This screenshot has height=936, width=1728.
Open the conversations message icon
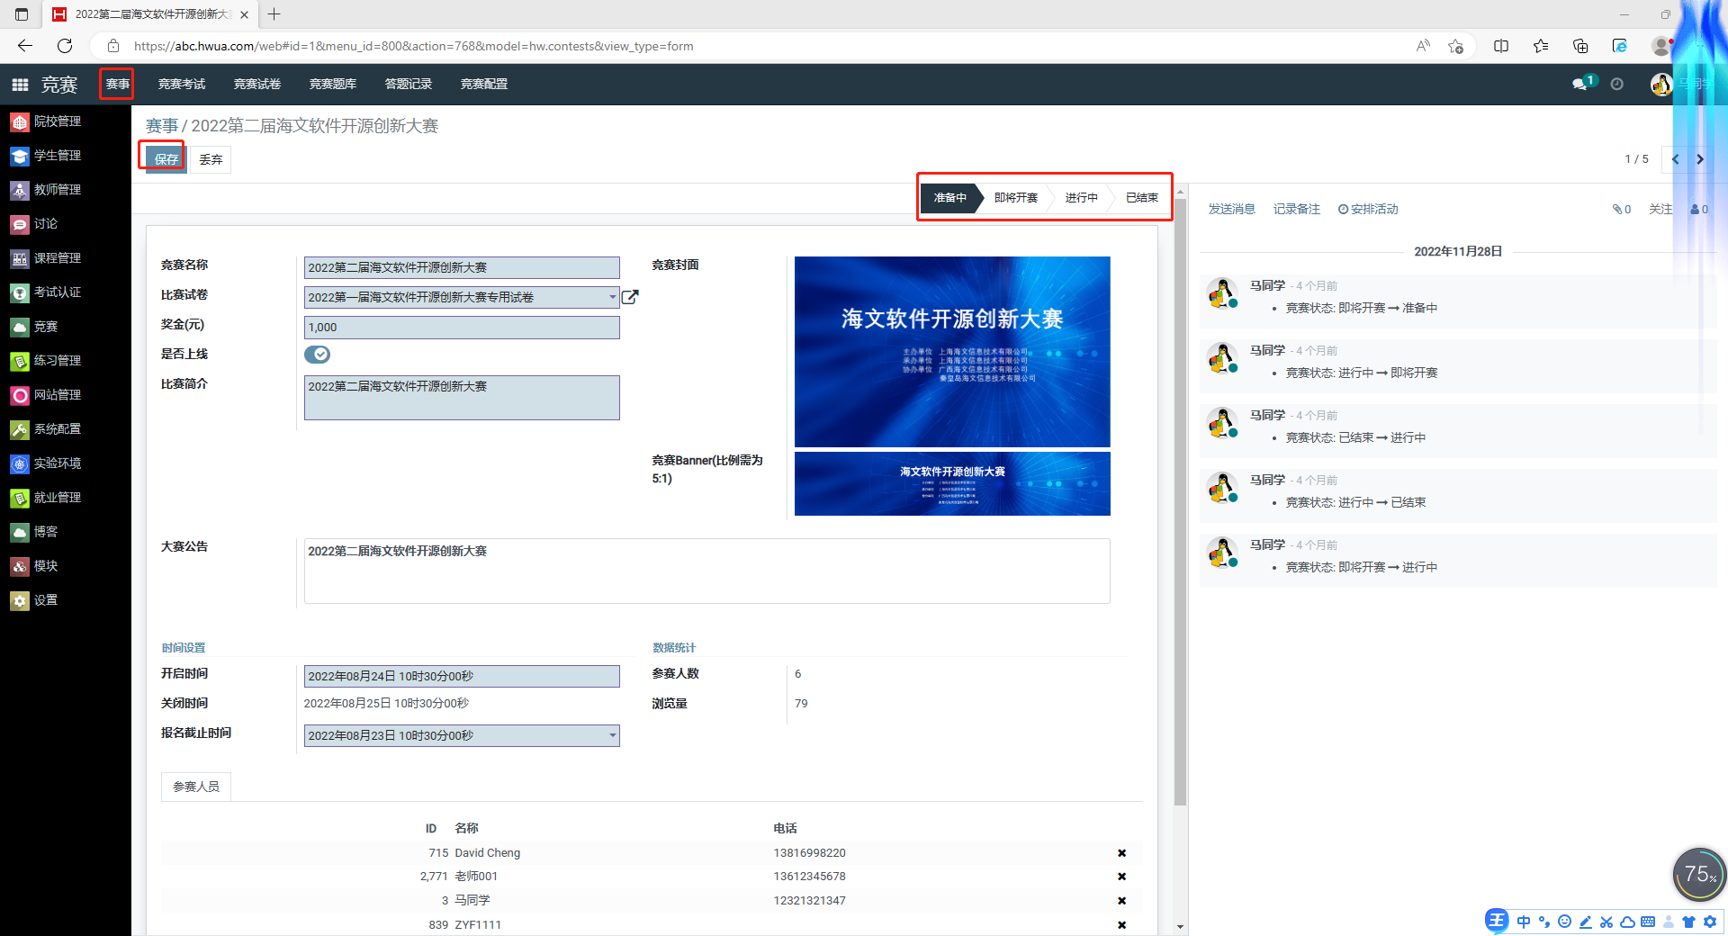[x=1580, y=84]
